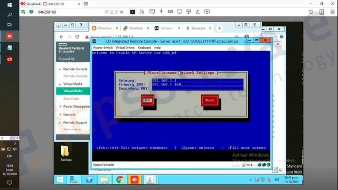Viewport: 338px width, 190px height.
Task: Click AnyDesk icon on remote taskbar
Action: click(135, 179)
